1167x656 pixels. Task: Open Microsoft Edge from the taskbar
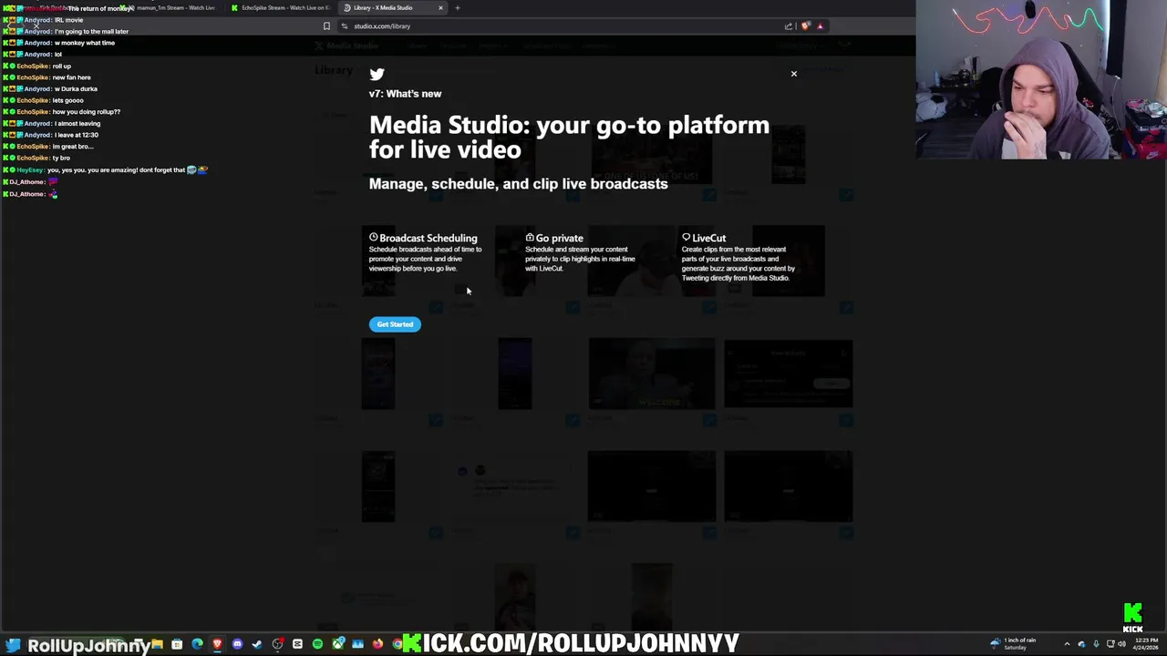[x=197, y=644]
